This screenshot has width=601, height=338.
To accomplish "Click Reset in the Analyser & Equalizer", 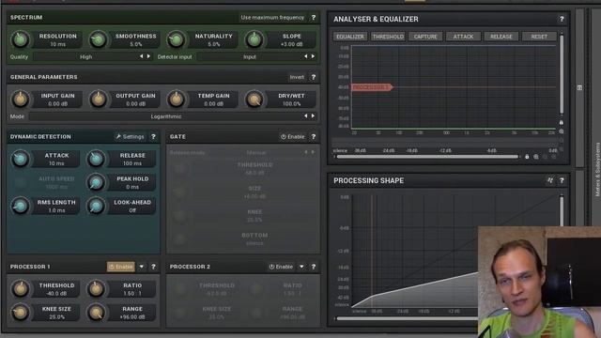I will pos(539,37).
